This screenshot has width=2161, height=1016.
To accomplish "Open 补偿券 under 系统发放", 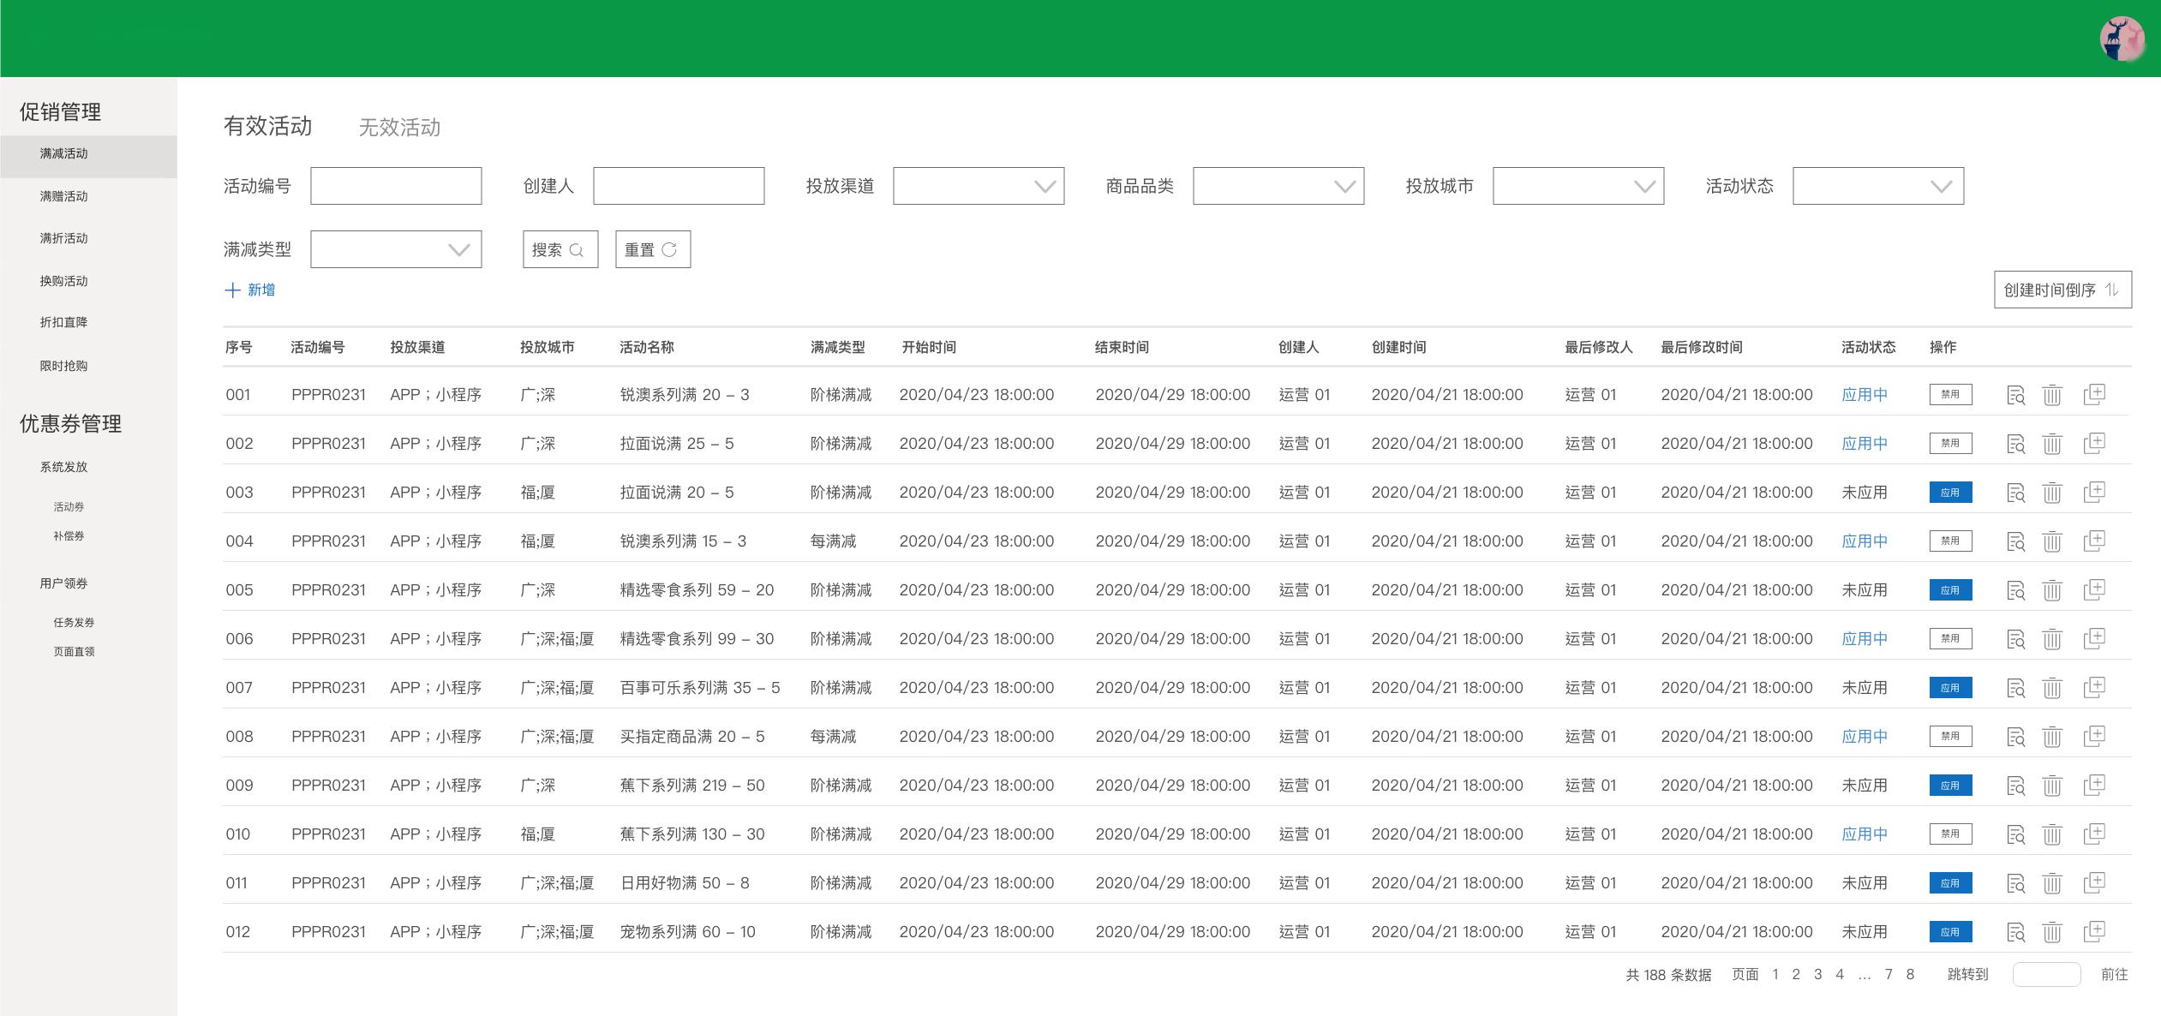I will pyautogui.click(x=69, y=536).
